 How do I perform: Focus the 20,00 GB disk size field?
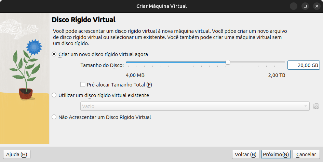click(304, 65)
